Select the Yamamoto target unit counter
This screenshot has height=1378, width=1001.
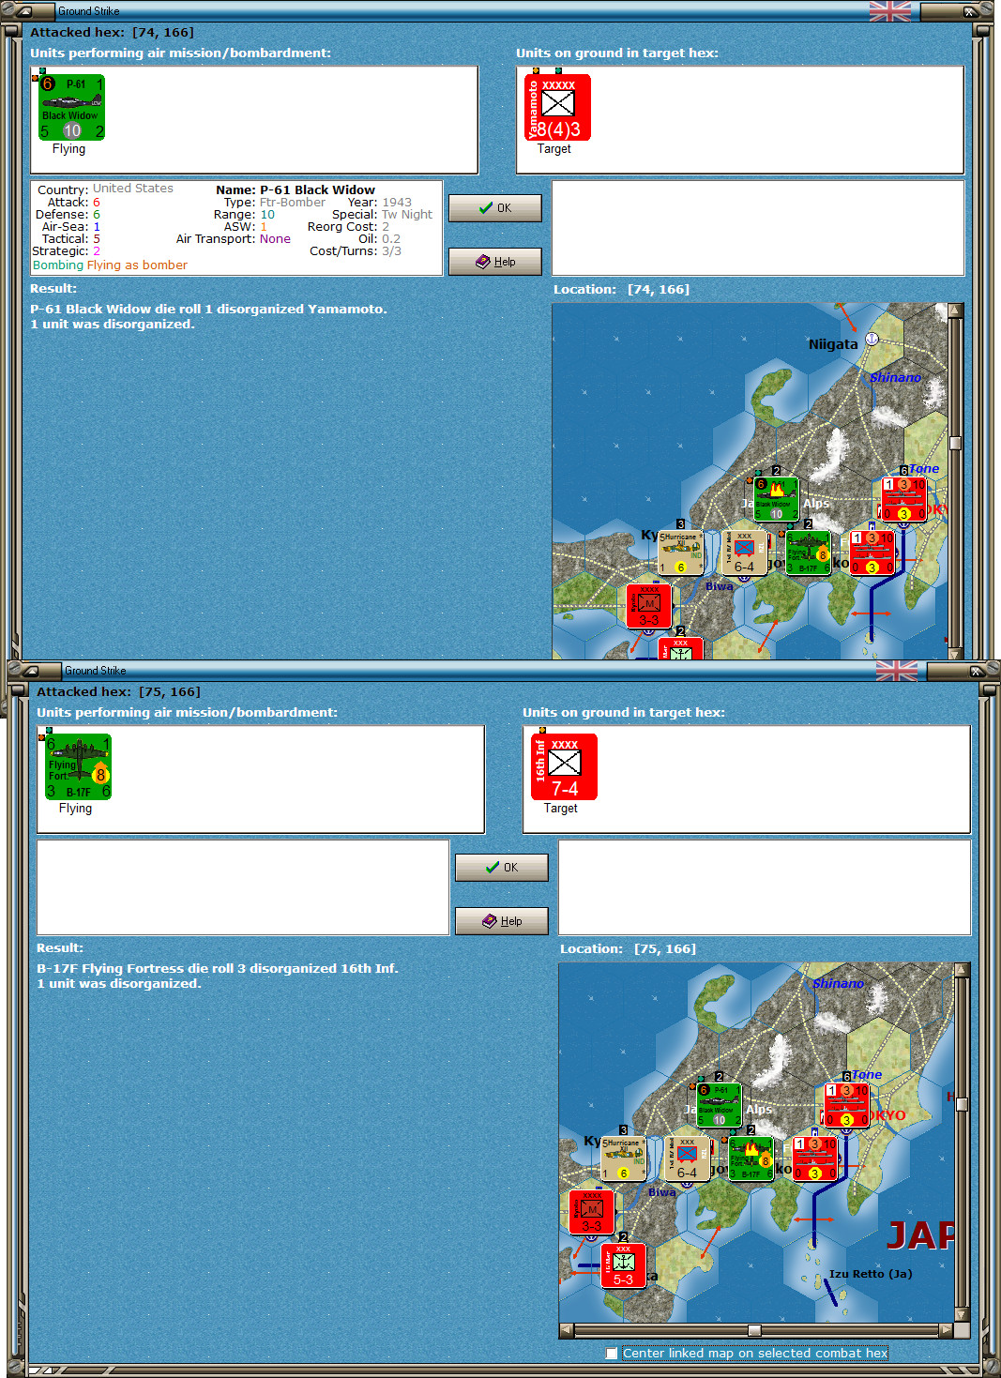(x=557, y=108)
